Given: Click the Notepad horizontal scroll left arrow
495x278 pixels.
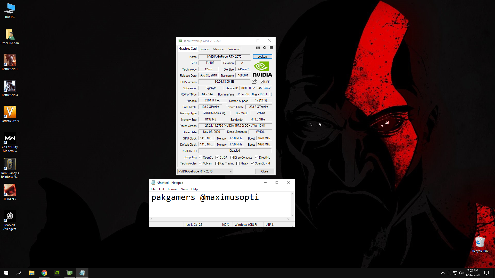Looking at the screenshot, I should [x=151, y=219].
